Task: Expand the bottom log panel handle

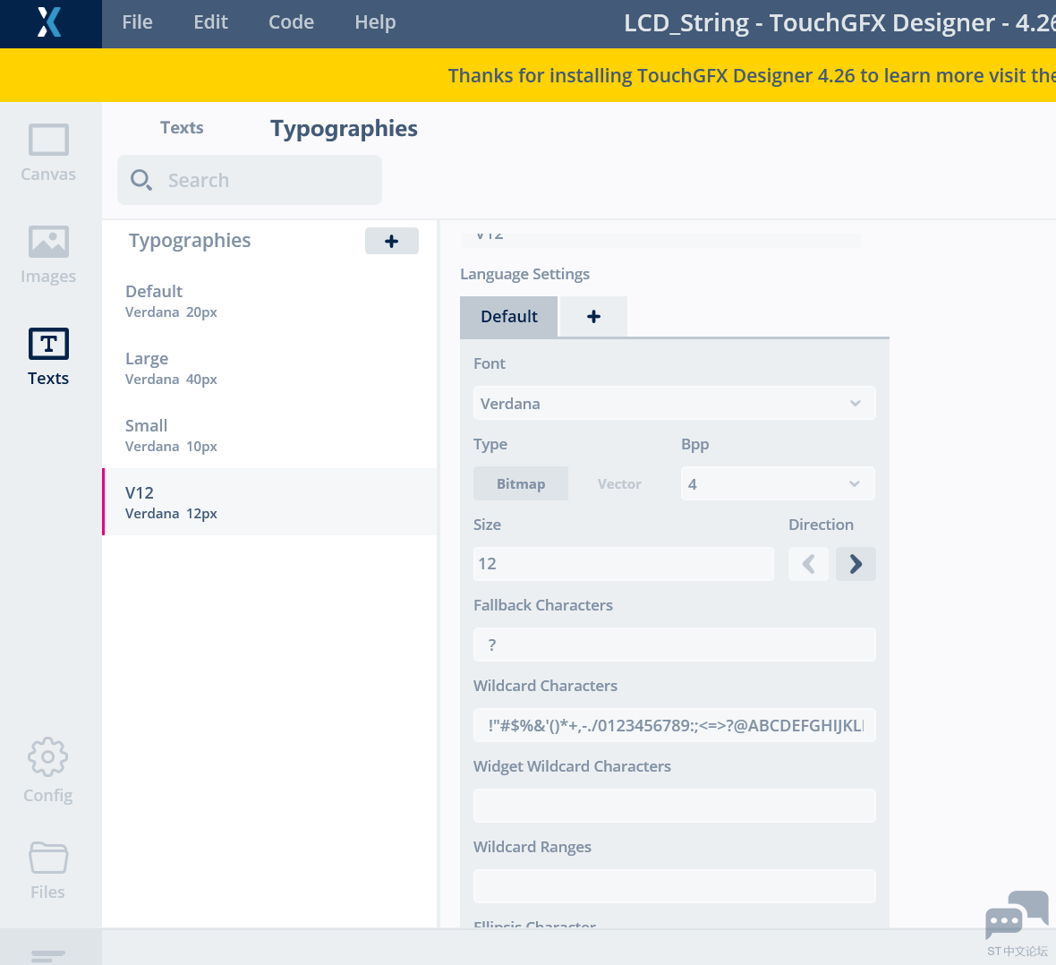Action: click(47, 955)
